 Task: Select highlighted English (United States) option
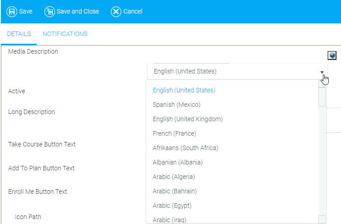click(x=184, y=90)
